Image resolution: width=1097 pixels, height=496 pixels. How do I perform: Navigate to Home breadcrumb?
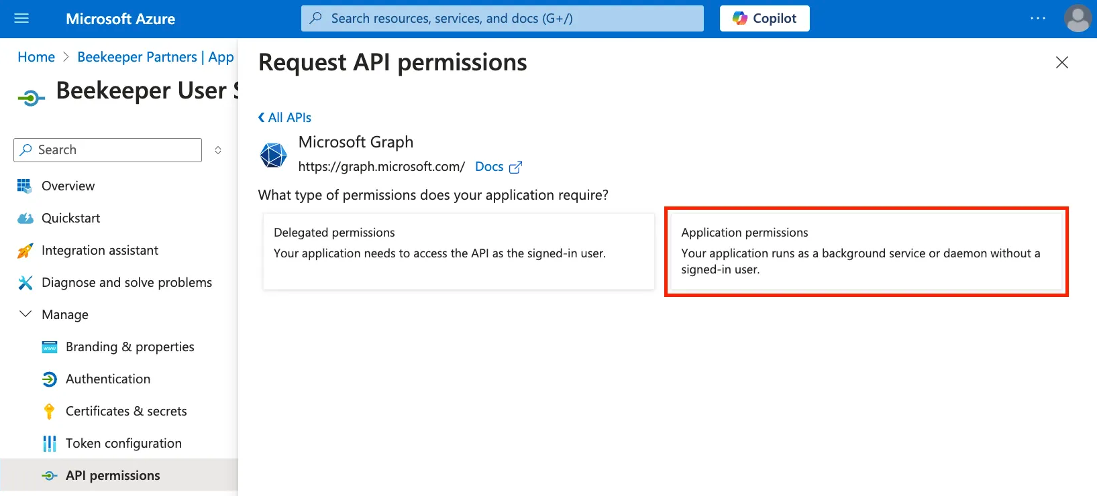(36, 57)
